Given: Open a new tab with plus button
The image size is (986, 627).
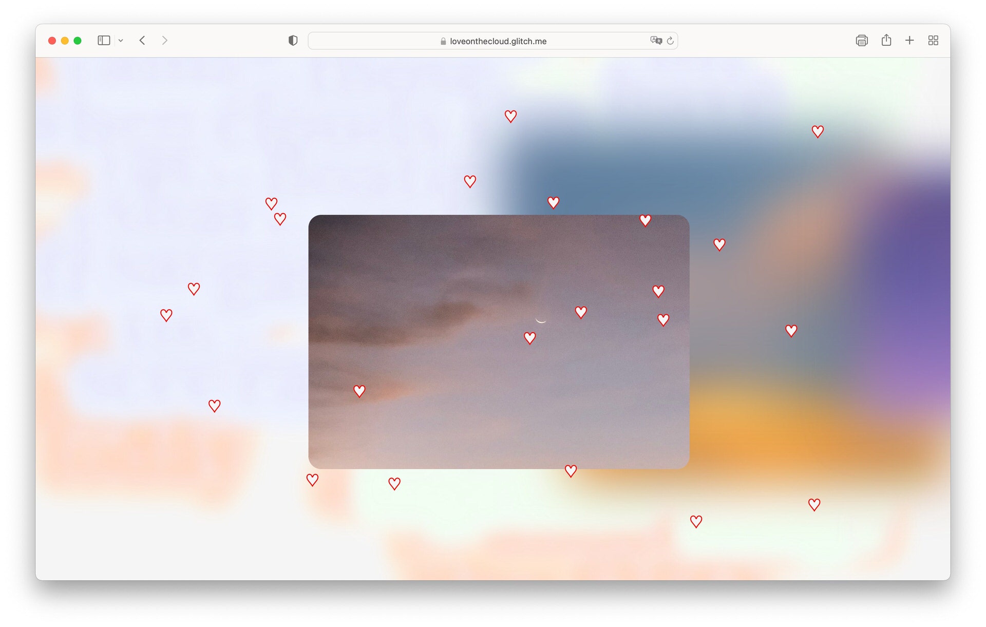Looking at the screenshot, I should pos(909,41).
